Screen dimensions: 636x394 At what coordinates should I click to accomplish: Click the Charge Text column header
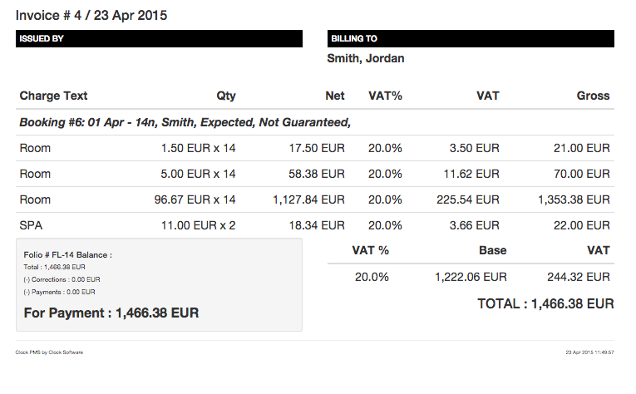pyautogui.click(x=53, y=96)
